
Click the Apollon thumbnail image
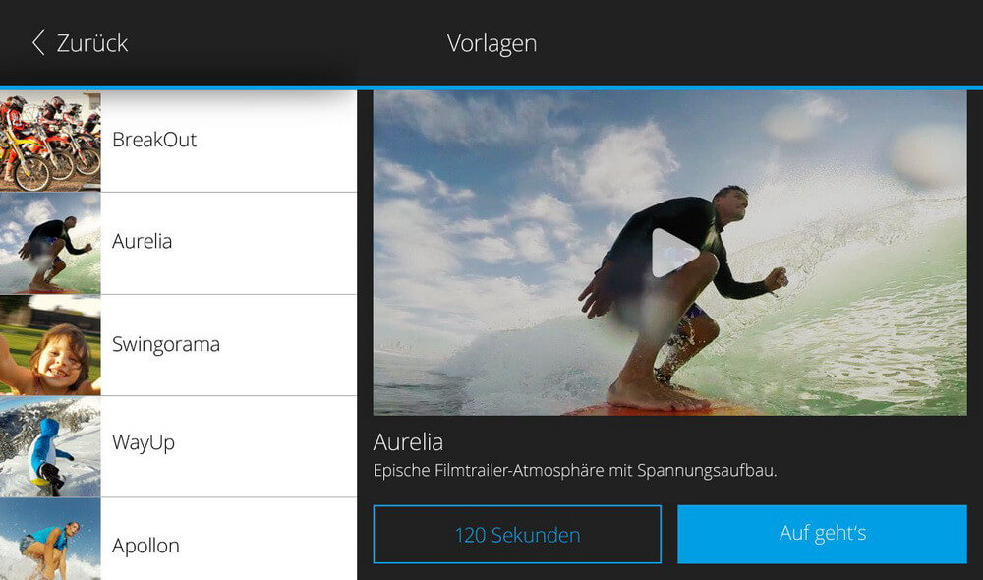pyautogui.click(x=50, y=540)
